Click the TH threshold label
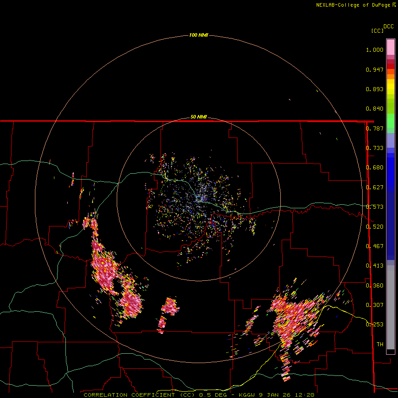This screenshot has height=398, width=398. pos(380,344)
